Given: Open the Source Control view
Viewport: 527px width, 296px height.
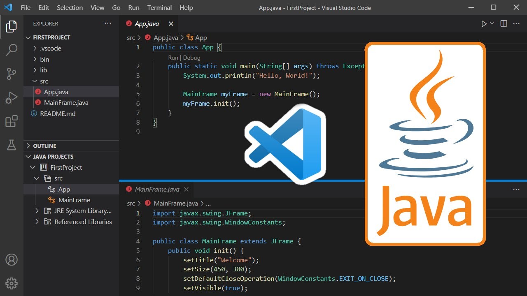Looking at the screenshot, I should pos(12,74).
